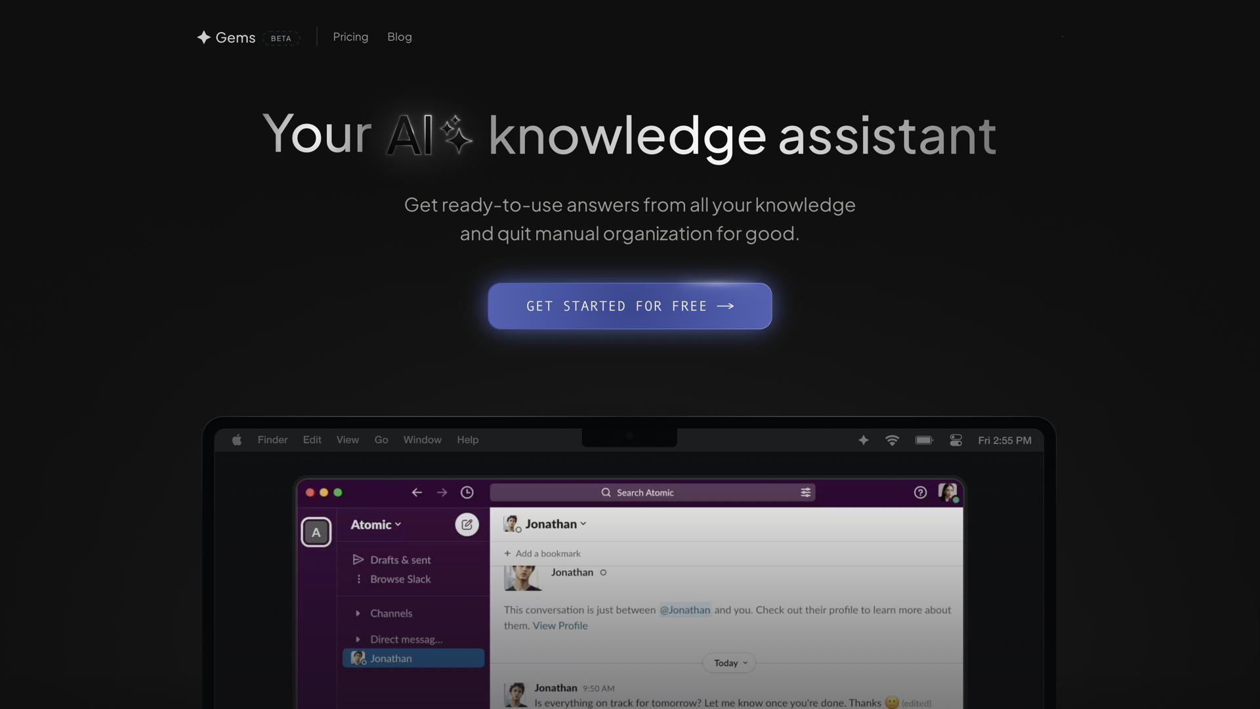Open the Atomic workspace dropdown
The width and height of the screenshot is (1260, 709).
tap(375, 525)
